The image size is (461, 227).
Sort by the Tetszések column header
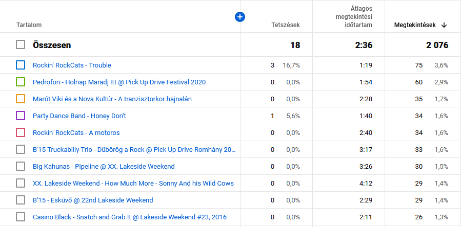286,25
